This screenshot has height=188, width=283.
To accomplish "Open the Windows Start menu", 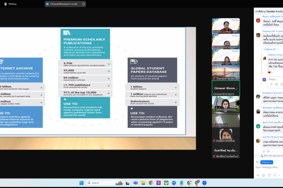I will point(82,183).
